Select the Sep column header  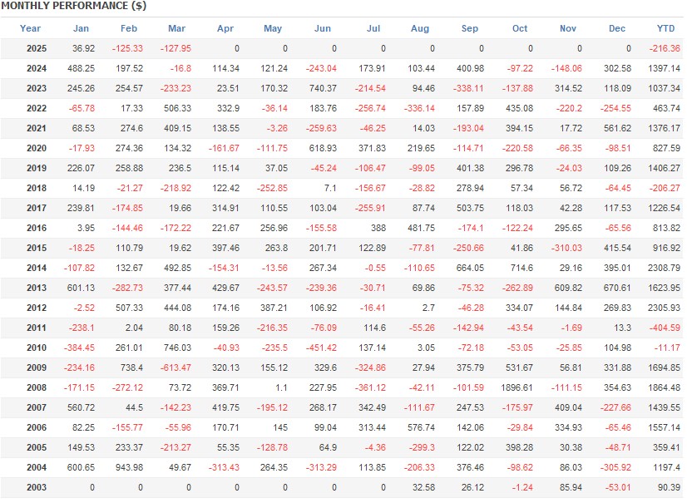pyautogui.click(x=470, y=28)
